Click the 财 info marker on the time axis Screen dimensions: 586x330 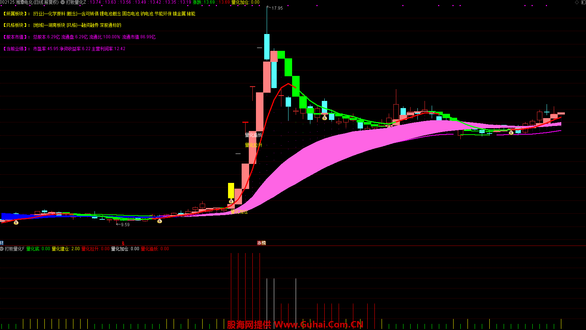point(2,243)
